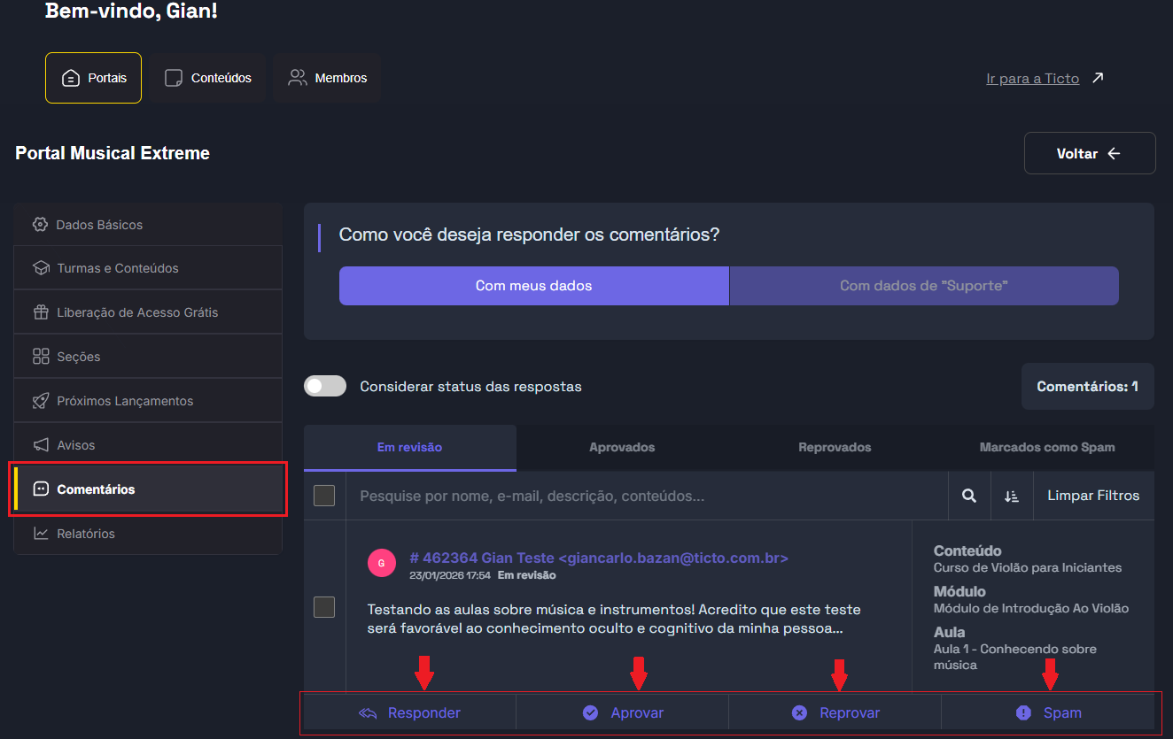Image resolution: width=1173 pixels, height=739 pixels.
Task: Click the sort order icon
Action: tap(1011, 496)
